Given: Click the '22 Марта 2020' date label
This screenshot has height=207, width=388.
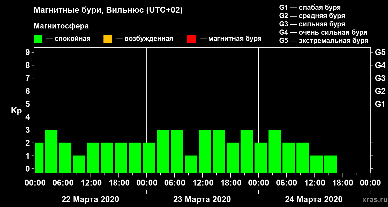Looking at the screenshot, I should coord(90,199).
